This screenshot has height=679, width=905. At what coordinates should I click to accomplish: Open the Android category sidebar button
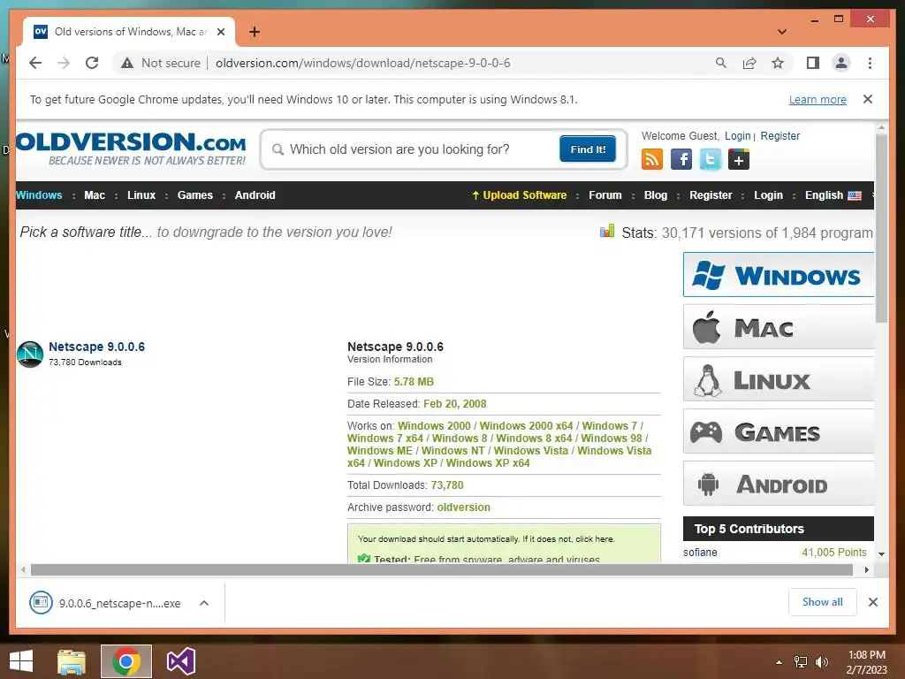(779, 484)
